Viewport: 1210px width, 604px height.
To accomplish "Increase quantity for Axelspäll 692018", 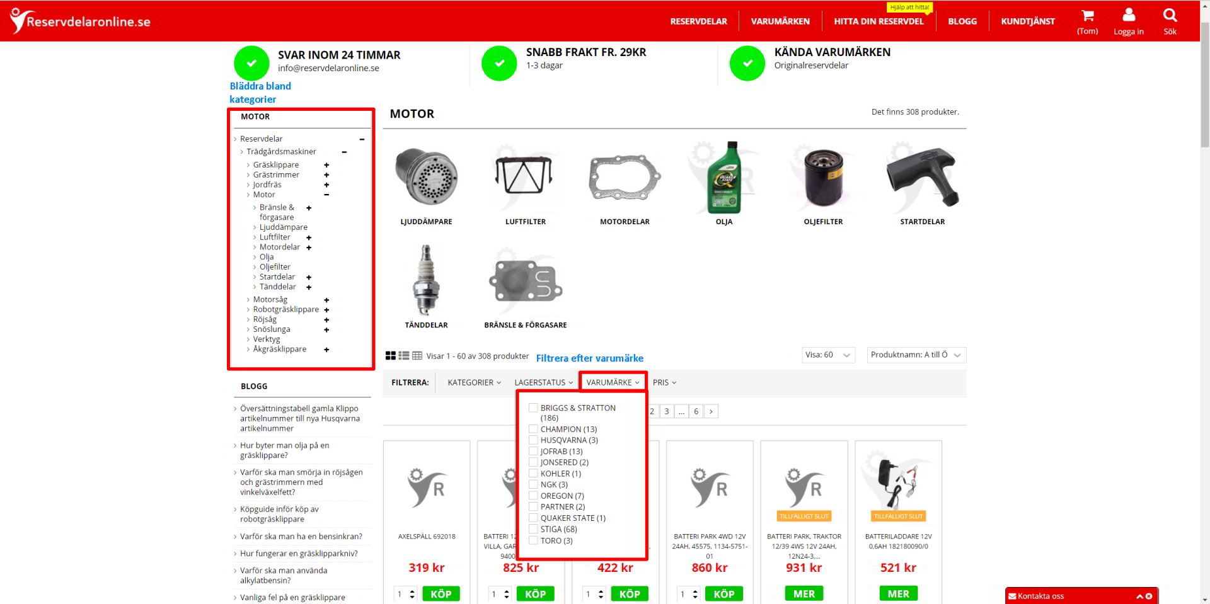I will tap(412, 591).
